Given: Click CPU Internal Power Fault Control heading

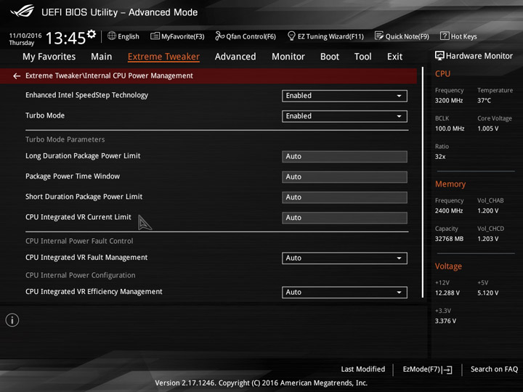Looking at the screenshot, I should click(79, 241).
